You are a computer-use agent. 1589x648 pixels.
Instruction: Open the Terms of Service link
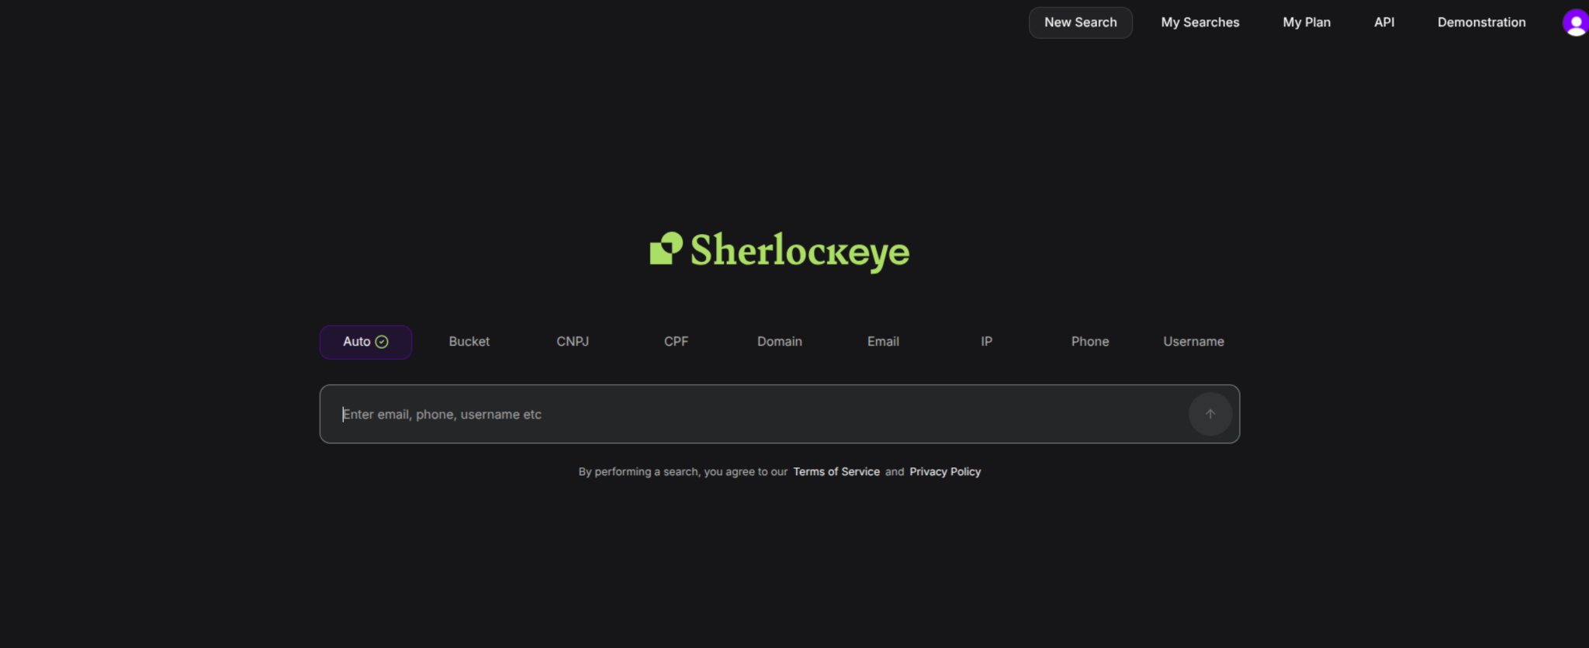[836, 471]
